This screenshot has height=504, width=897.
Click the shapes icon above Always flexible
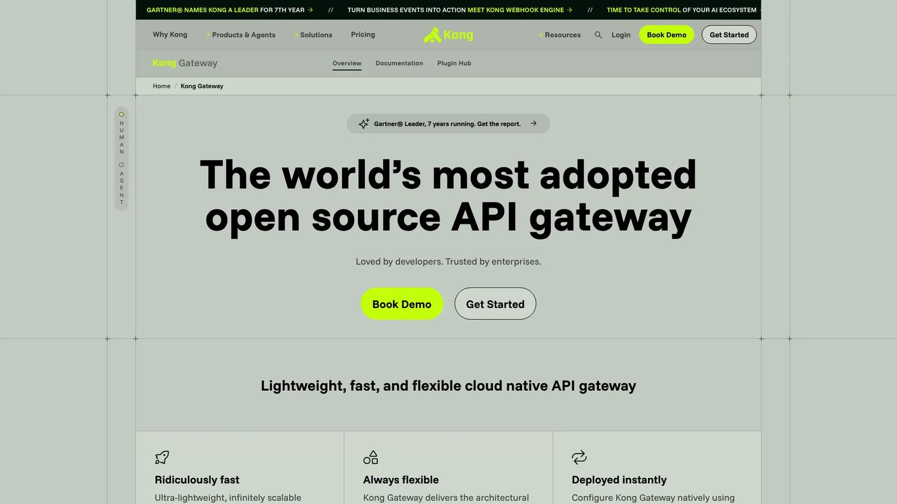[x=370, y=457]
